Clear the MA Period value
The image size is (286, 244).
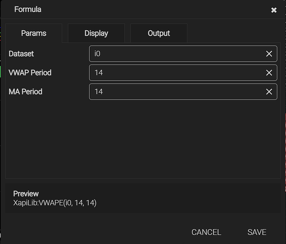tap(269, 92)
